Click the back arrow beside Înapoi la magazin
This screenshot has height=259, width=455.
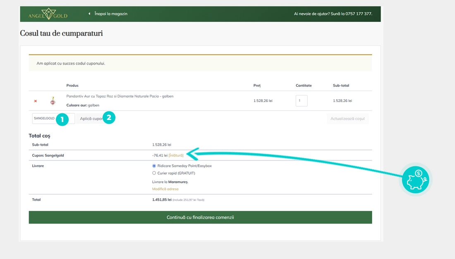[x=89, y=14]
